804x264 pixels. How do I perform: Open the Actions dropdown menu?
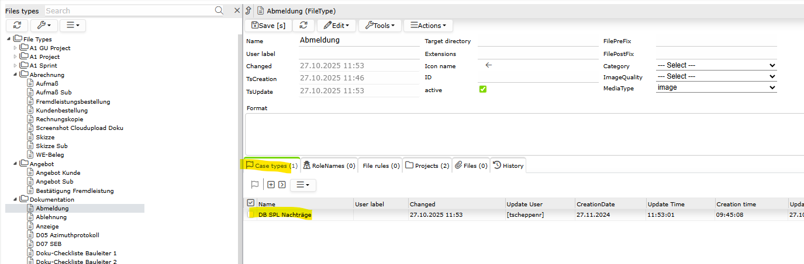coord(428,25)
